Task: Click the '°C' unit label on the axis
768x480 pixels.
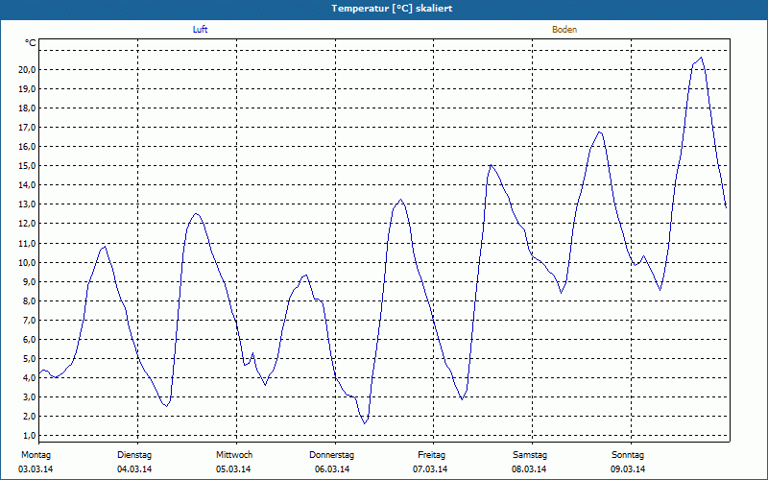Action: 31,43
